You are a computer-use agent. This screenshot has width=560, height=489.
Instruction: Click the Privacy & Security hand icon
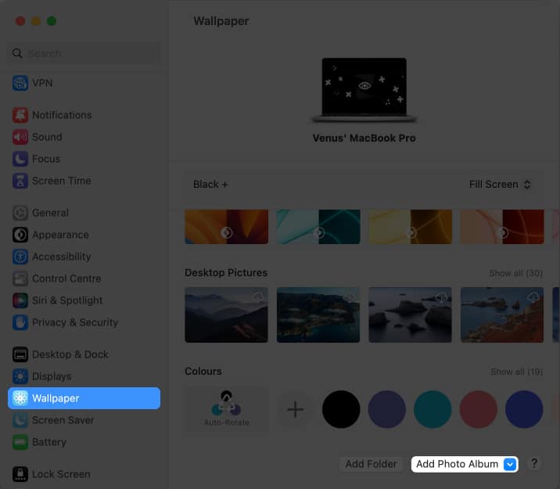(x=20, y=322)
